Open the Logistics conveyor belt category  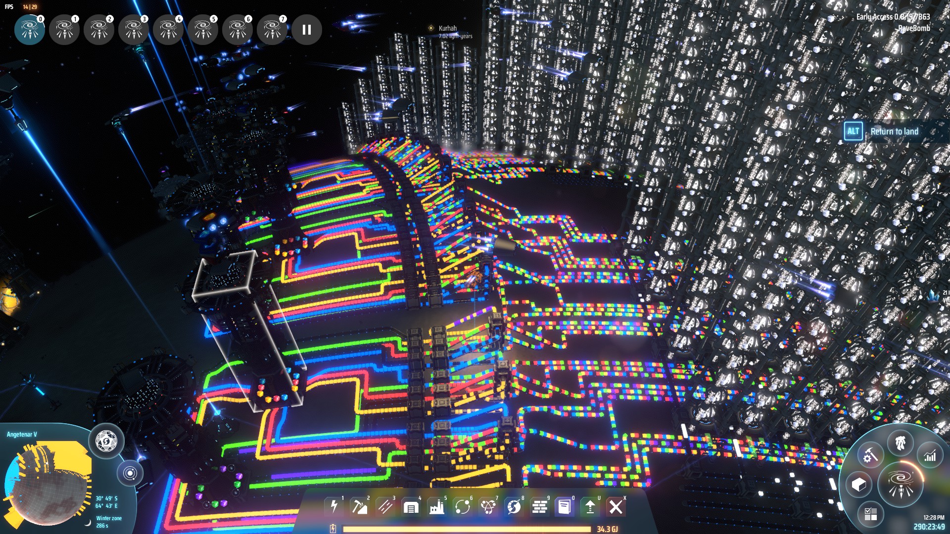[x=385, y=507]
